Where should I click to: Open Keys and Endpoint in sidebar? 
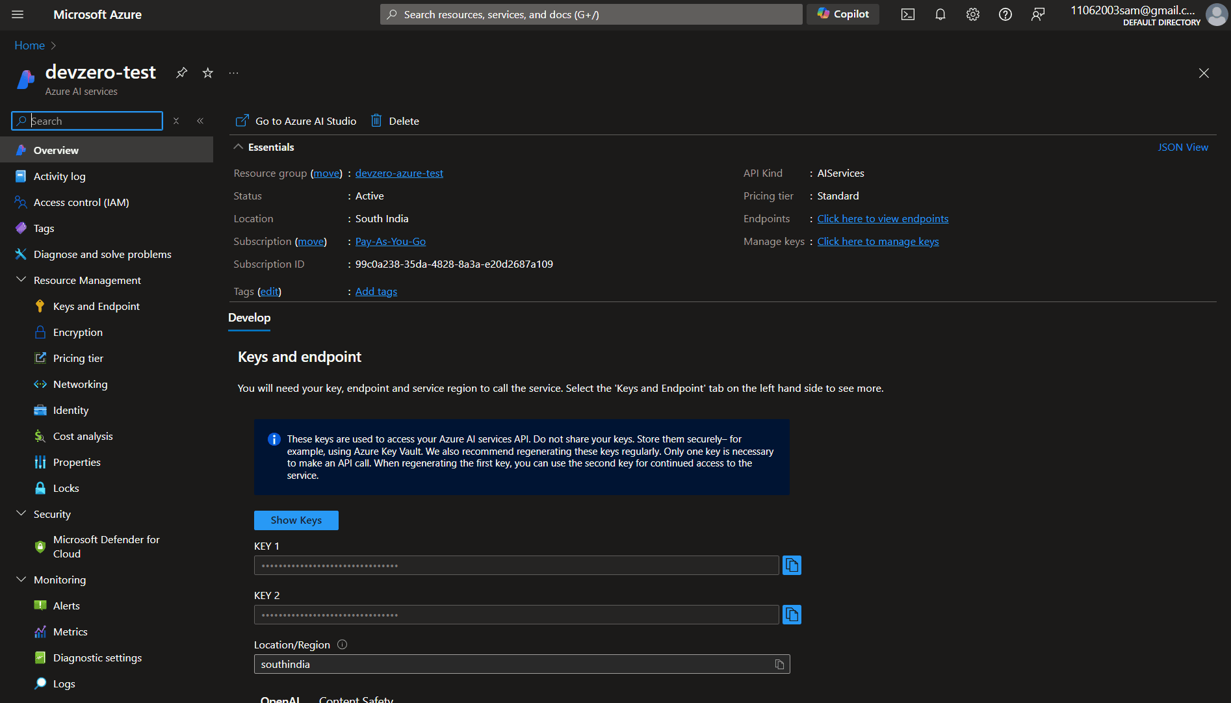pos(96,305)
